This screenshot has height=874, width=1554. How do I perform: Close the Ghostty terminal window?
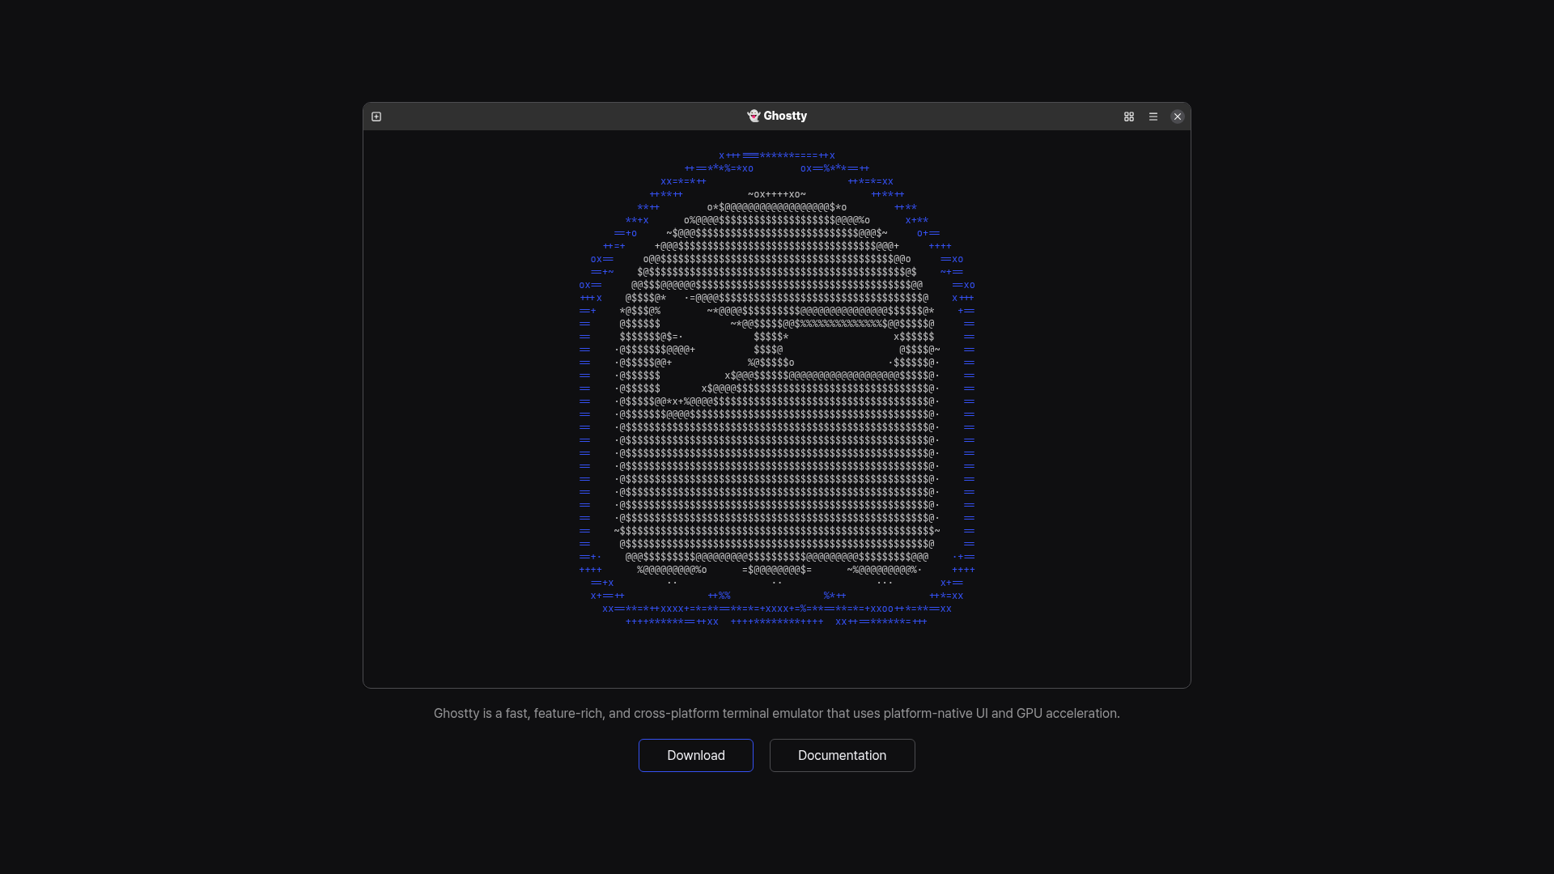tap(1178, 117)
